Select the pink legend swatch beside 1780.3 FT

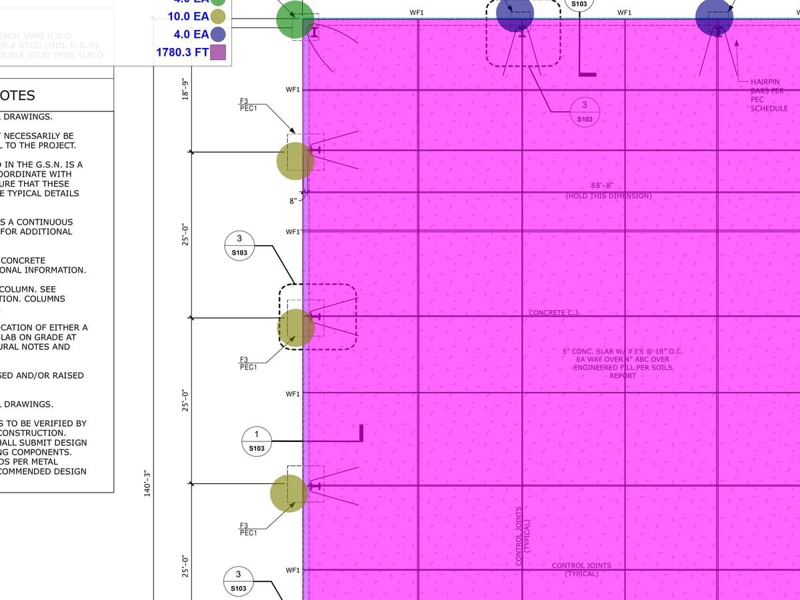pos(218,53)
